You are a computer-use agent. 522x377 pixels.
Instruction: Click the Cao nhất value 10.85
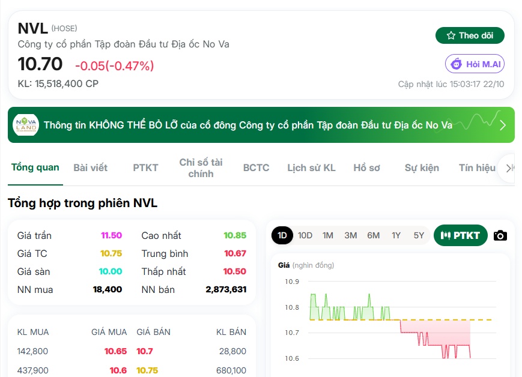(x=235, y=235)
